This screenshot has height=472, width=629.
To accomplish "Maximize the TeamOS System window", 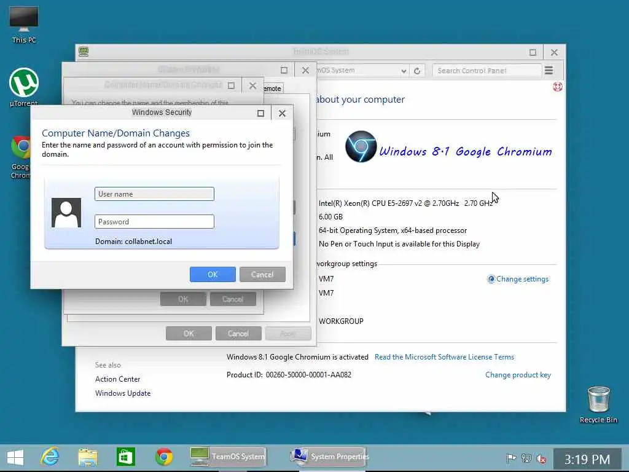I will (x=533, y=52).
